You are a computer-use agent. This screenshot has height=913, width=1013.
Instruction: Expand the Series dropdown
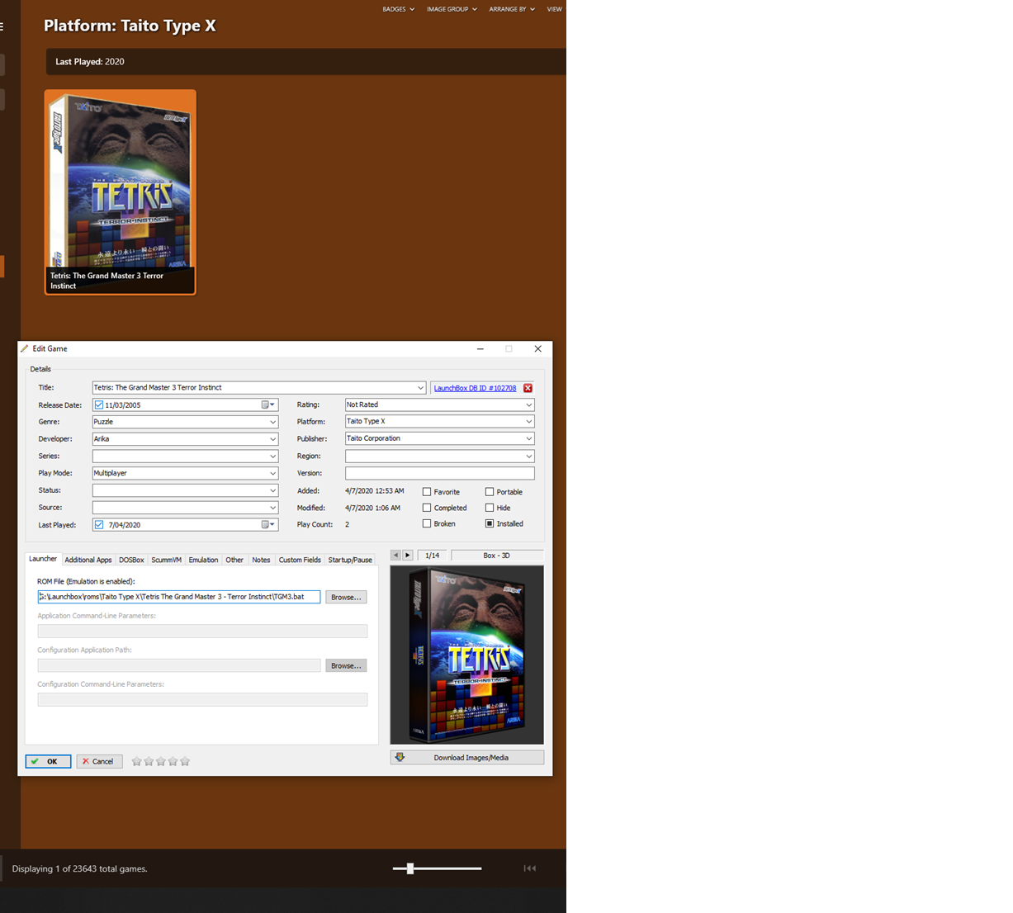(272, 456)
